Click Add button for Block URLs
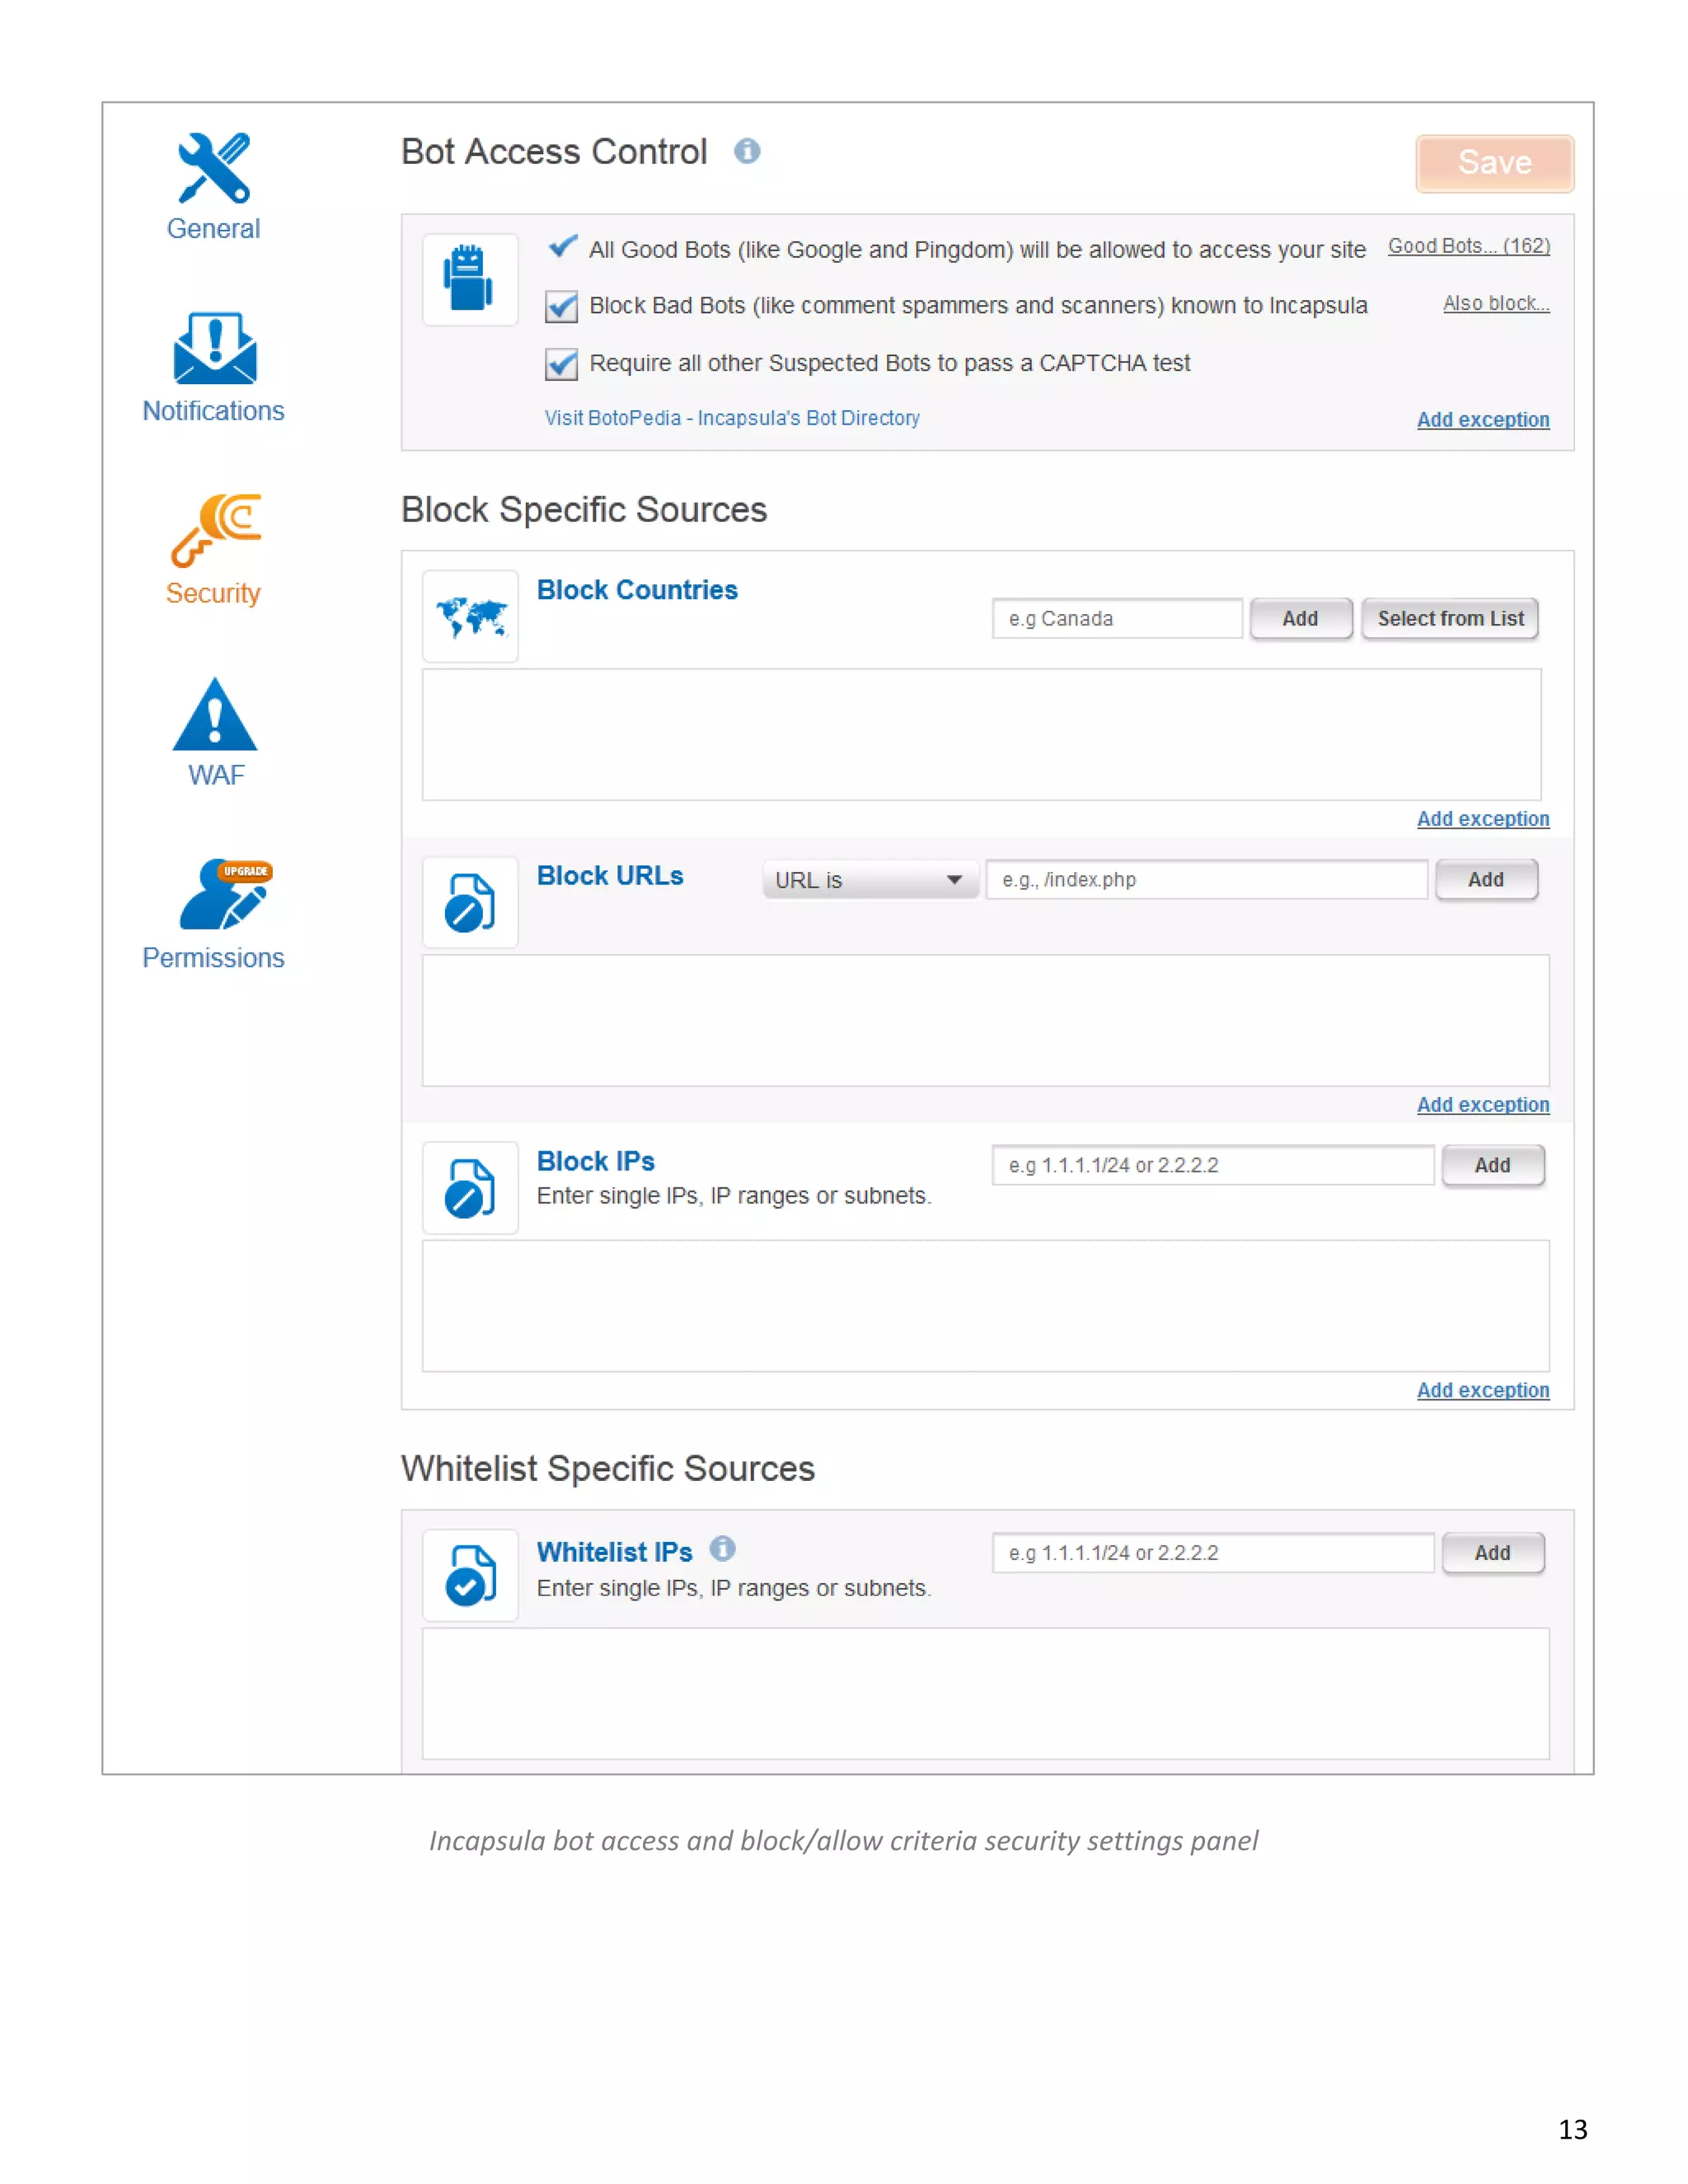1688x2184 pixels. [1486, 879]
